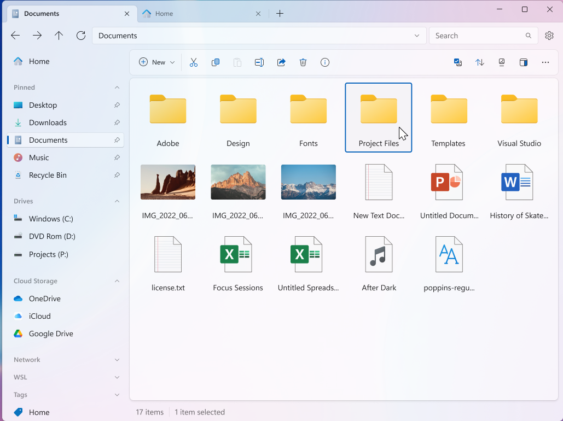Unpin Downloads using its pin icon

(117, 123)
